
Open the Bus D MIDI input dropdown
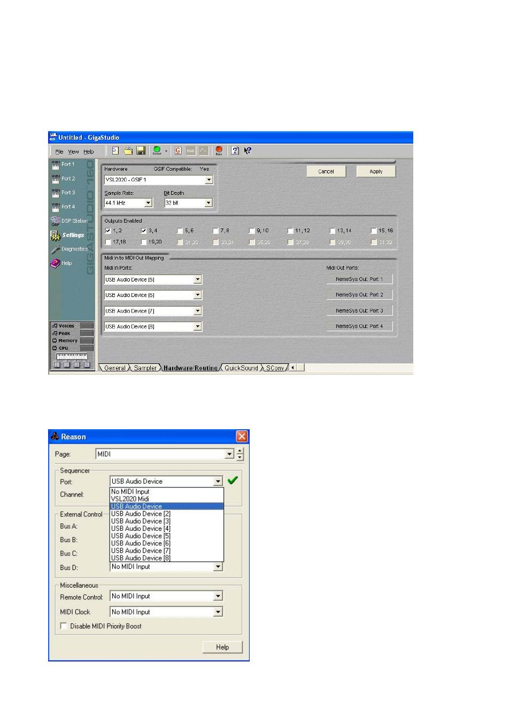218,567
